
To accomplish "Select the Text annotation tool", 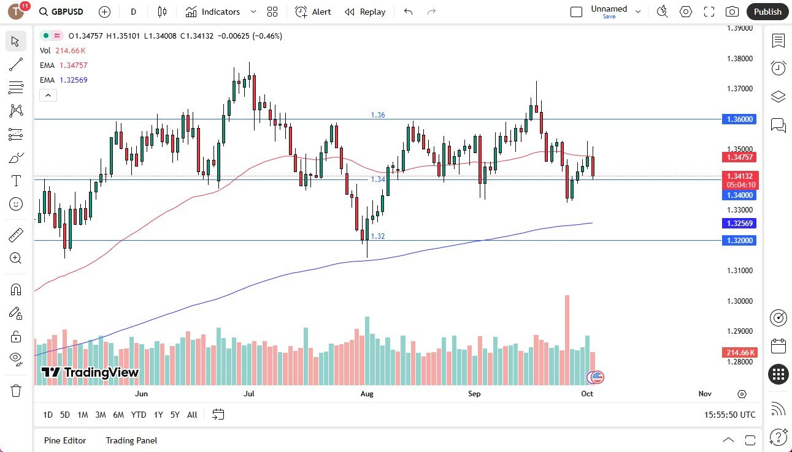I will 15,180.
